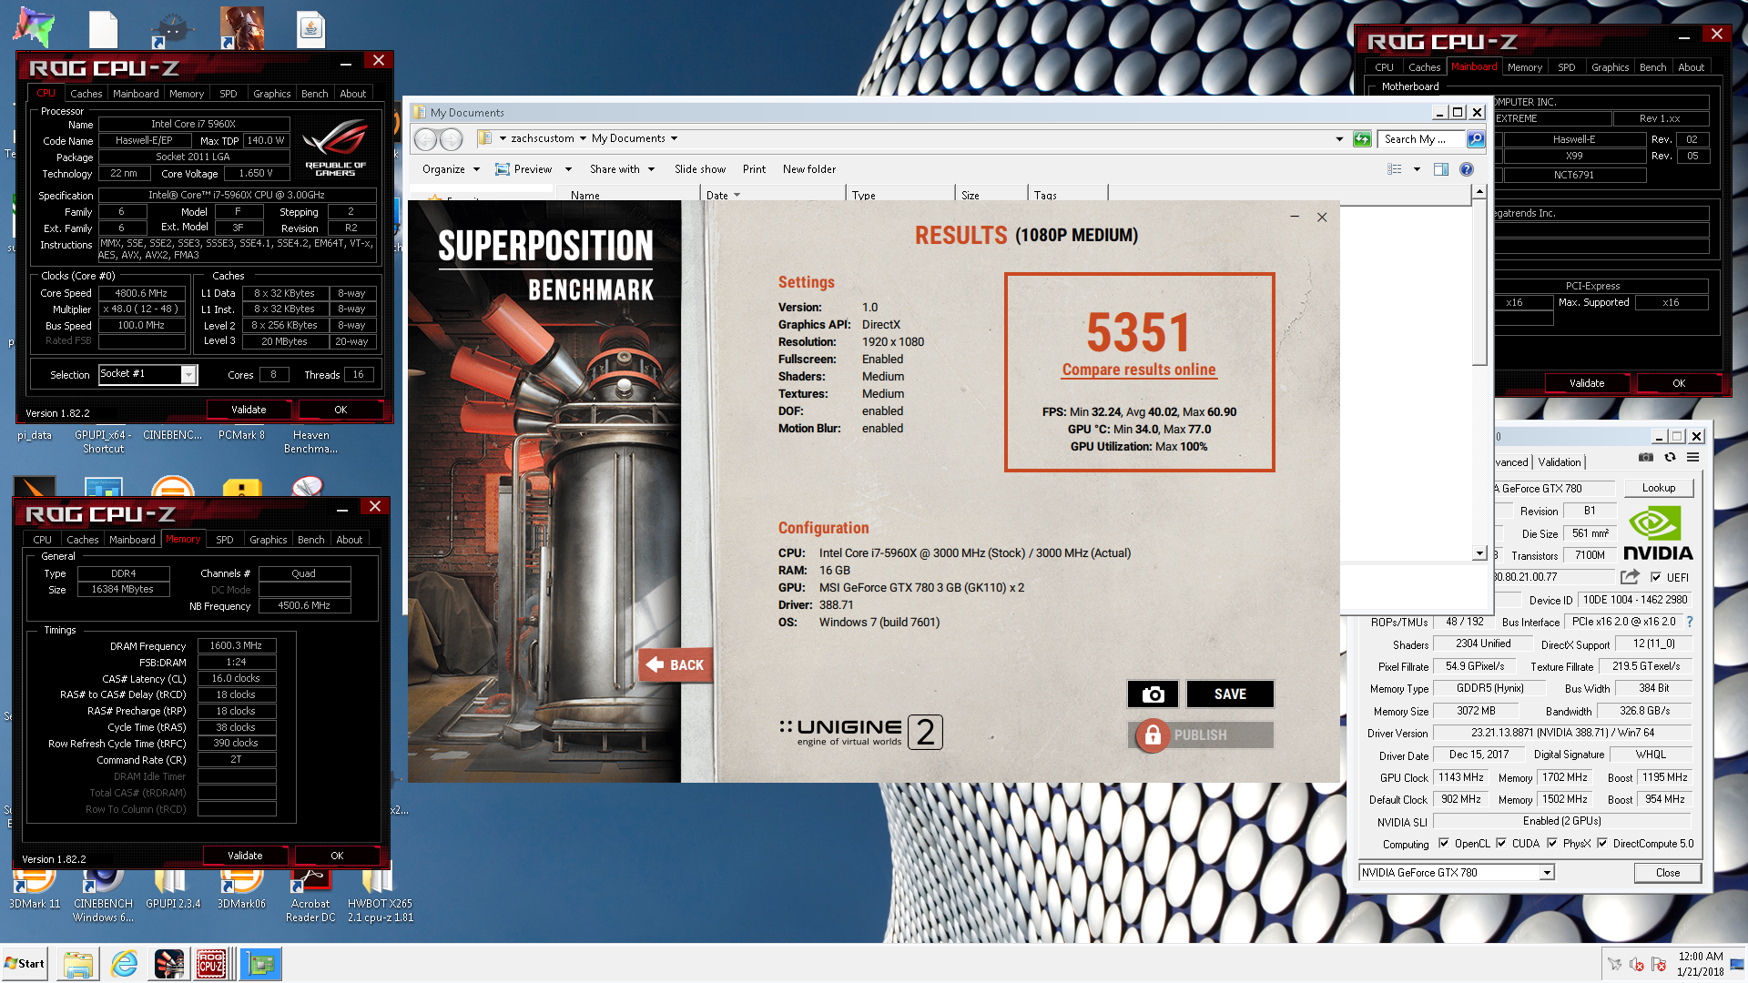
Task: Click the Bus Interface question mark
Action: coord(1690,622)
